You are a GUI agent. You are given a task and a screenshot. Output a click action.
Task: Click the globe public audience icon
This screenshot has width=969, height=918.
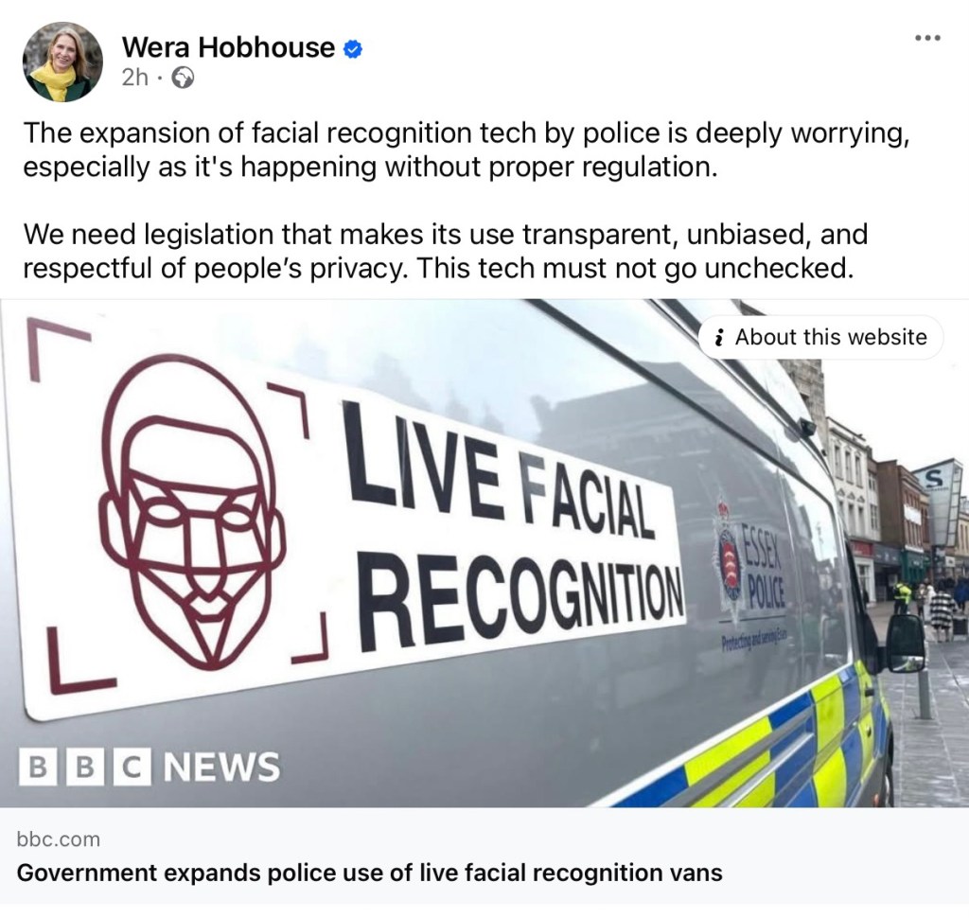click(x=183, y=78)
